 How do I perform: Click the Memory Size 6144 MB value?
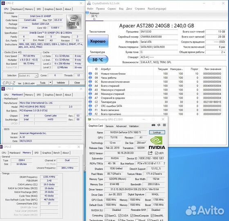pos(114,184)
